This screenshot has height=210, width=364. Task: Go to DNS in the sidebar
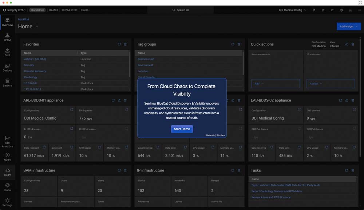click(x=7, y=52)
